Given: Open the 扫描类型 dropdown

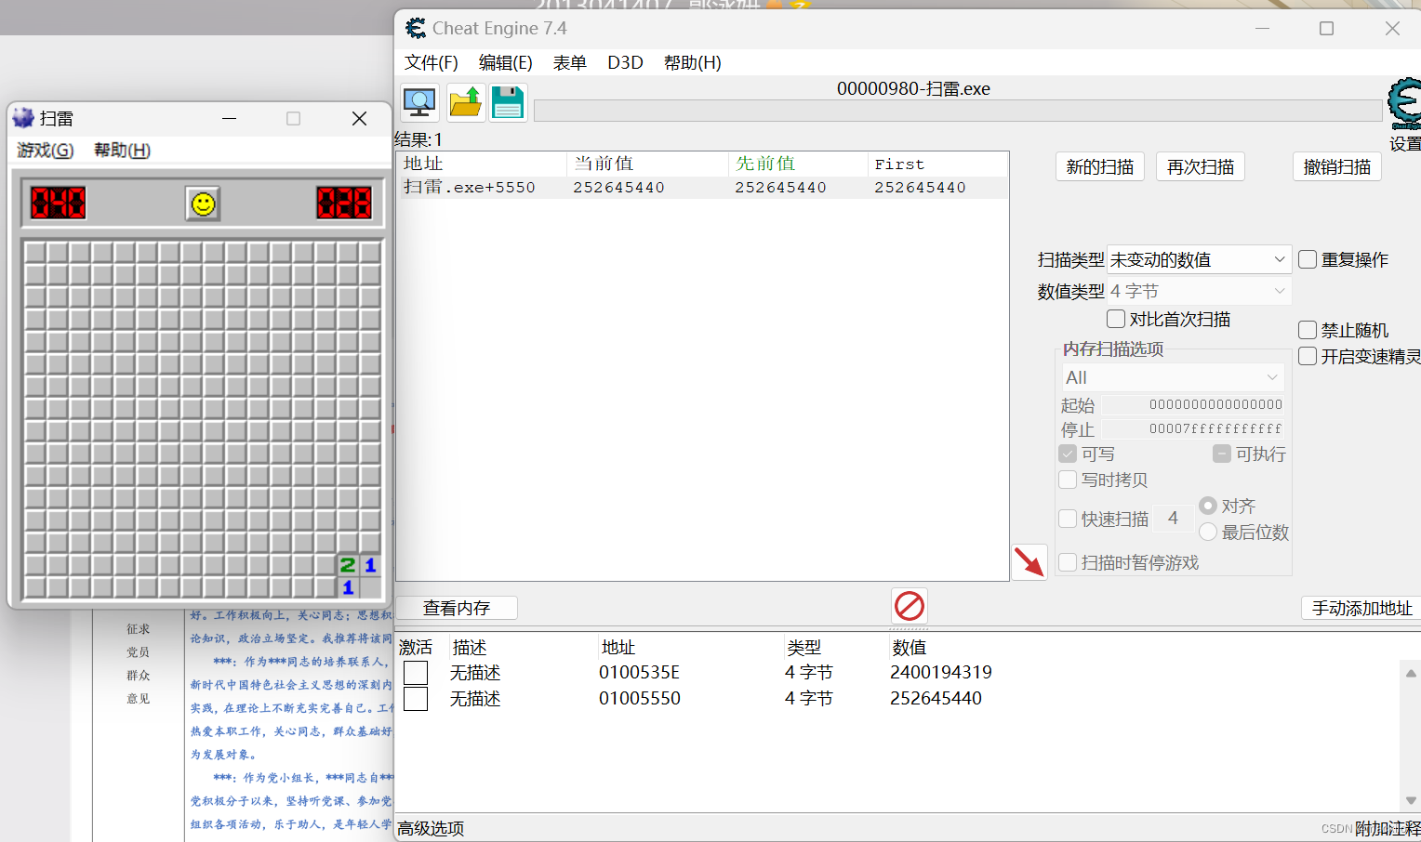Looking at the screenshot, I should click(1199, 259).
